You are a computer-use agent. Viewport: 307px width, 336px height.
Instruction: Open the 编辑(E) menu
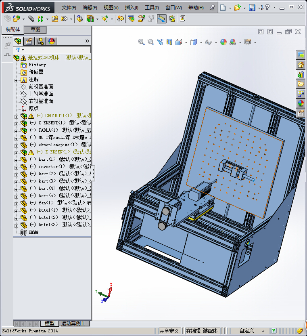(90, 8)
